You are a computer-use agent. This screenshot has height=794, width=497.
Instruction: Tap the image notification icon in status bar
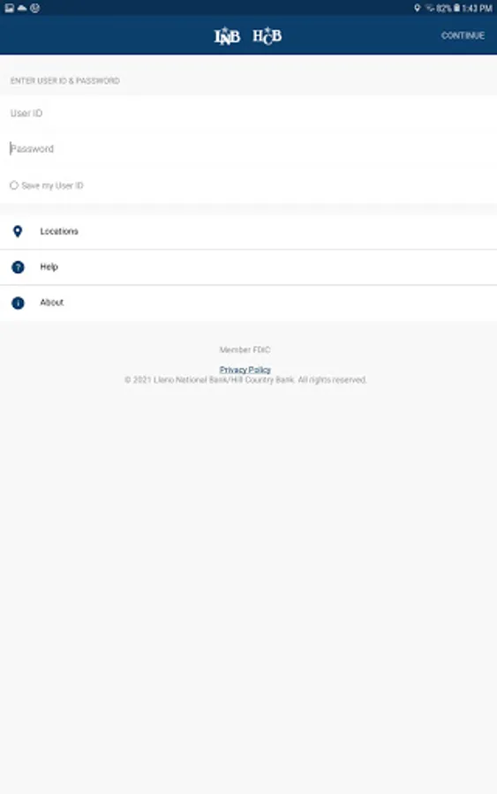pyautogui.click(x=9, y=8)
